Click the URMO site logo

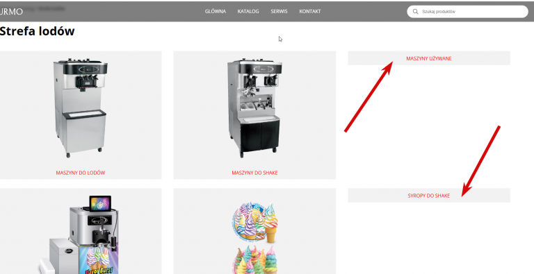pos(11,12)
